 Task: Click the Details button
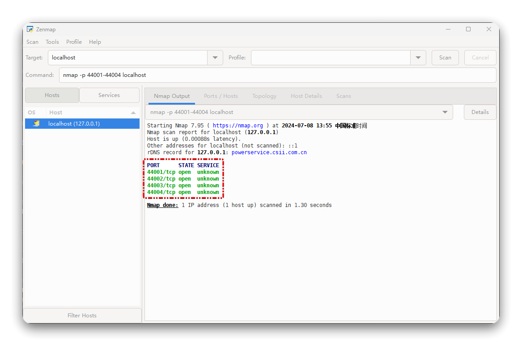[480, 112]
